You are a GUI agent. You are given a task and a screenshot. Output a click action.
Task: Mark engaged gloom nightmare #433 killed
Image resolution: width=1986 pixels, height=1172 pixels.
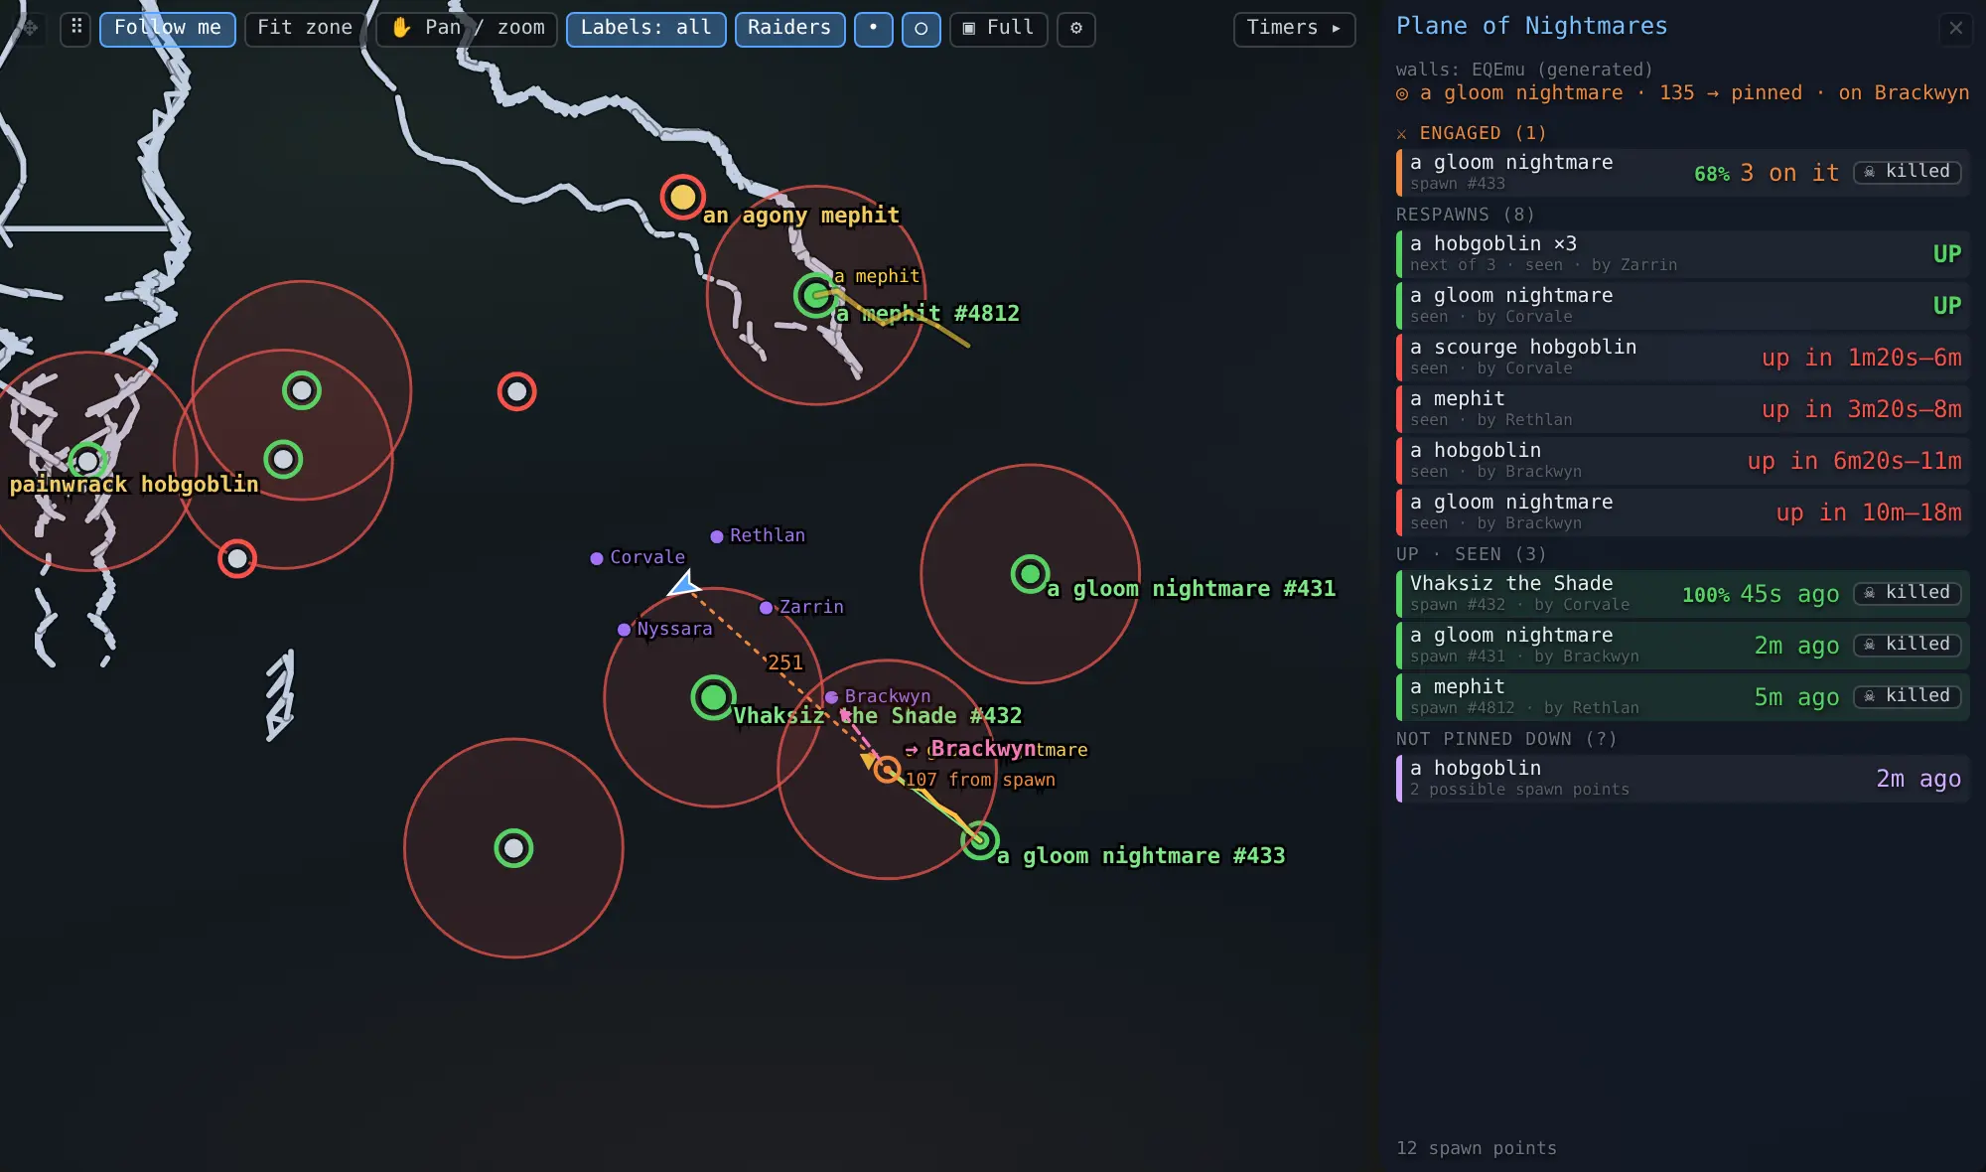1908,171
